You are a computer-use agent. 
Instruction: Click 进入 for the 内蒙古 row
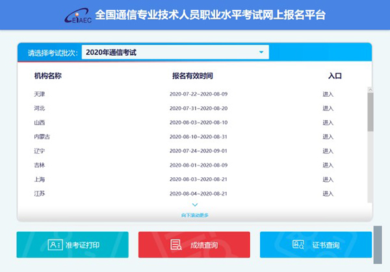tap(328, 136)
